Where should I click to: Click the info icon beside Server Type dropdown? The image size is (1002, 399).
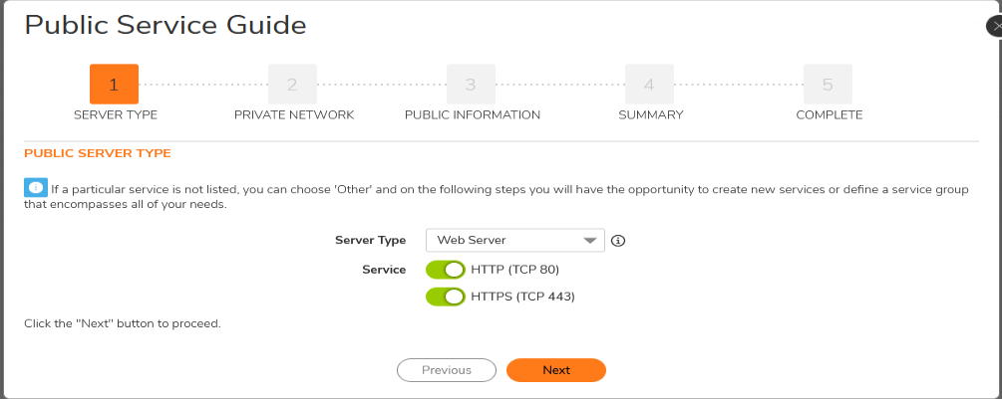617,241
